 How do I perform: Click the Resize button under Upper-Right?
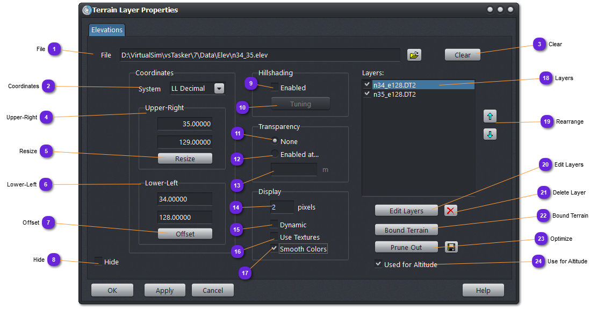point(185,159)
